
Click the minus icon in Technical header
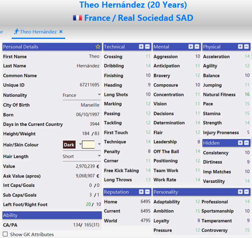click(x=147, y=47)
